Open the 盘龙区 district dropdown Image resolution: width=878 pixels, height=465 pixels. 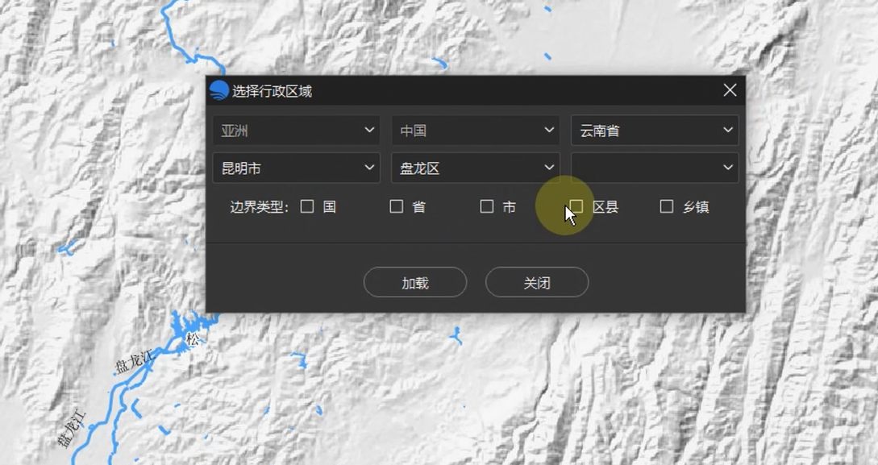click(x=476, y=168)
